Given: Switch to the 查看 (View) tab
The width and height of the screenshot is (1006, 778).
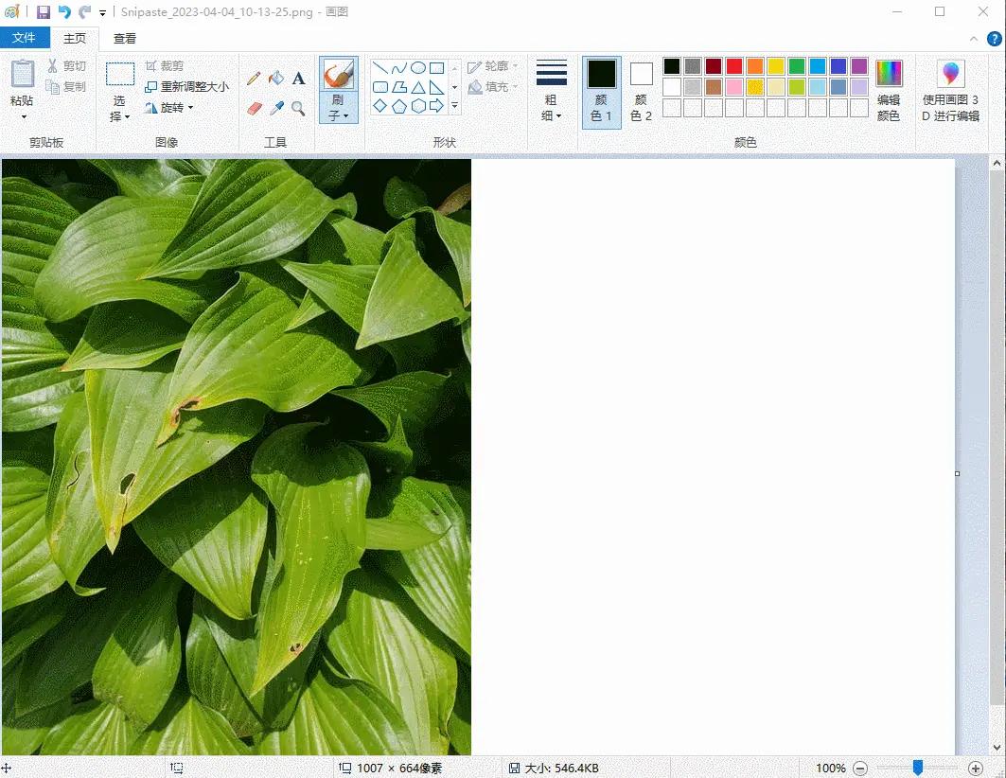Looking at the screenshot, I should 124,38.
